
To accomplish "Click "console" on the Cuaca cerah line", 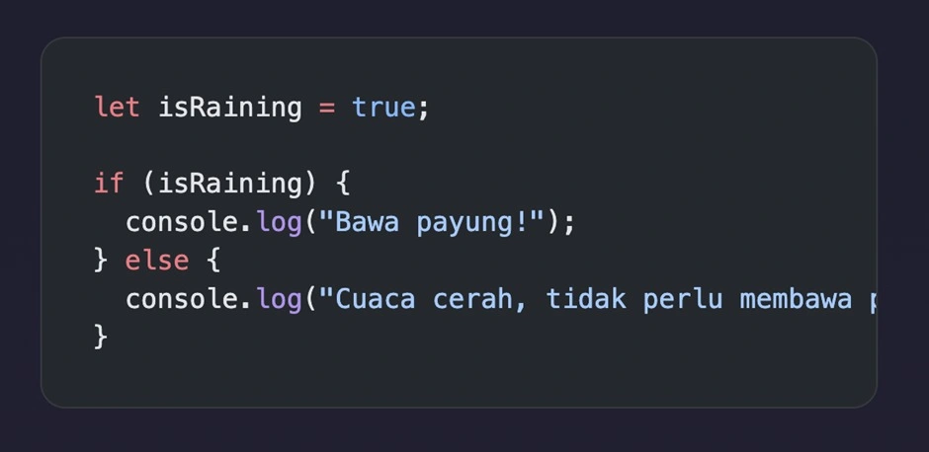I will pyautogui.click(x=182, y=299).
